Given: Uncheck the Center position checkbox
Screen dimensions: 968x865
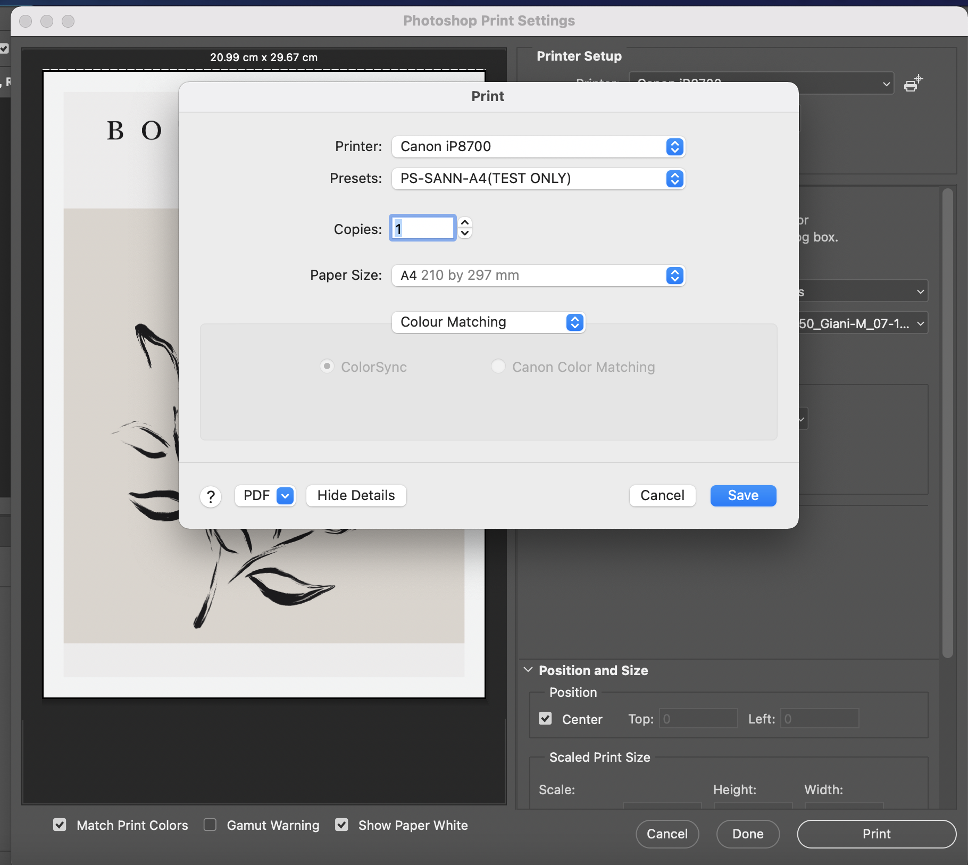Looking at the screenshot, I should click(545, 719).
